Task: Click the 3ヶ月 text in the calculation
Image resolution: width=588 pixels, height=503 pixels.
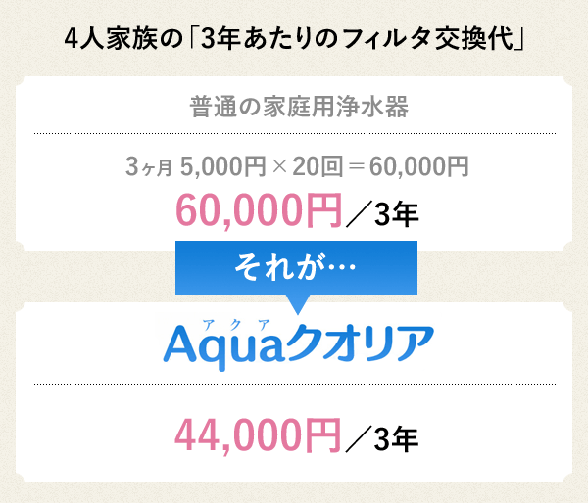Action: [x=149, y=166]
